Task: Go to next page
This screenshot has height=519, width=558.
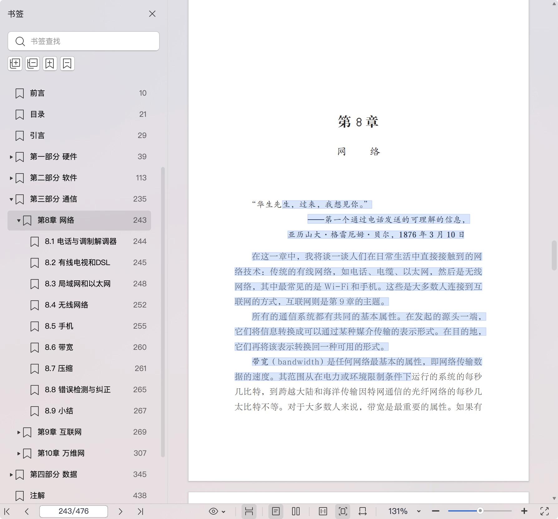Action: click(120, 511)
